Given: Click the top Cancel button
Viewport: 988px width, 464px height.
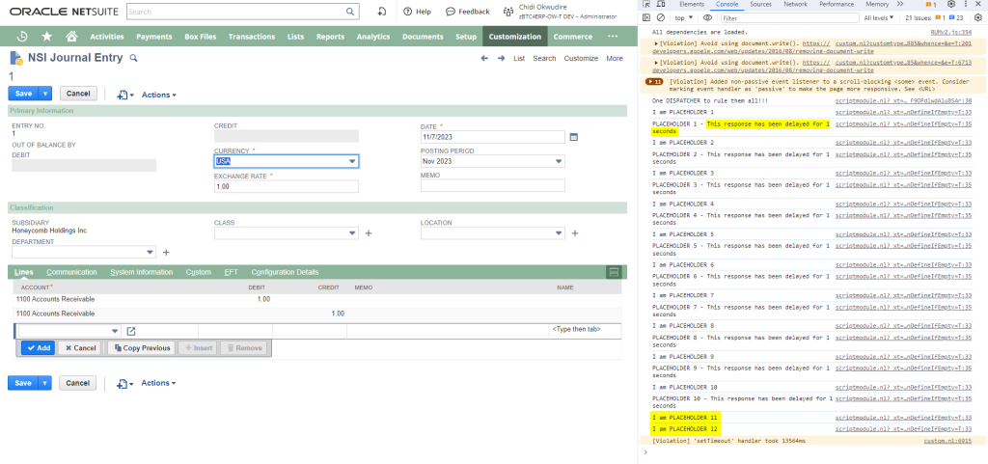Looking at the screenshot, I should point(78,94).
